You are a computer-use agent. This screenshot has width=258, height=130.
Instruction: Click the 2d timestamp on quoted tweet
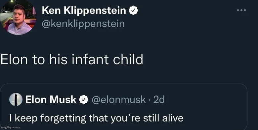pos(159,99)
